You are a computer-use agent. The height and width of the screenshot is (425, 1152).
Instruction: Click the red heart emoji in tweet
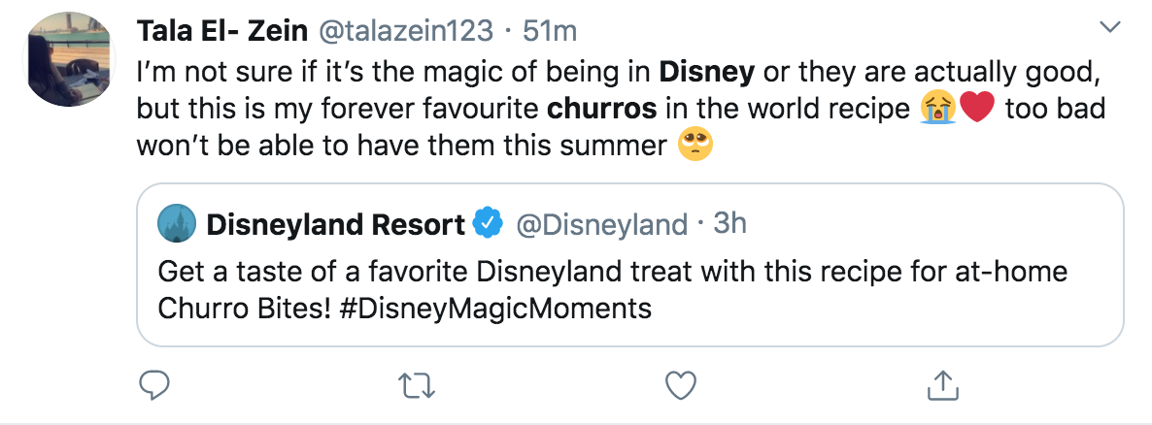pyautogui.click(x=977, y=109)
